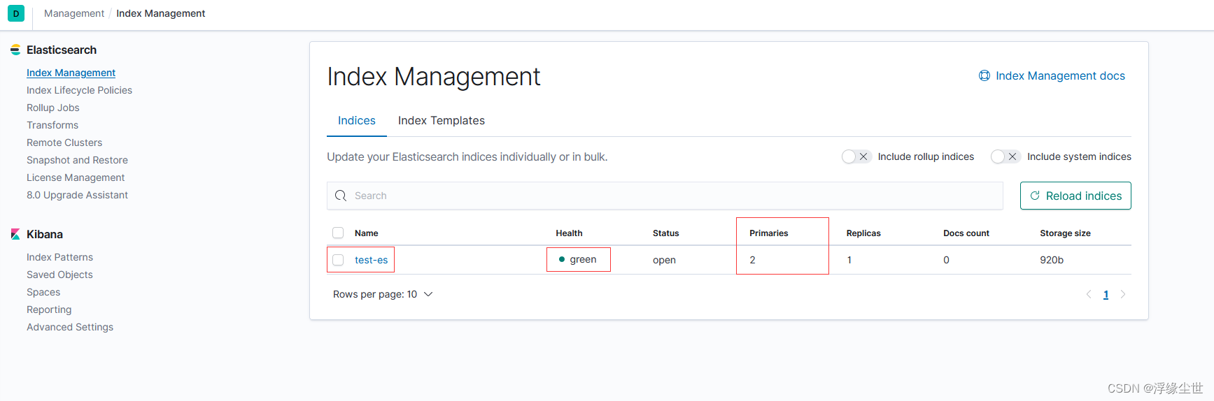Open License Management

point(76,177)
